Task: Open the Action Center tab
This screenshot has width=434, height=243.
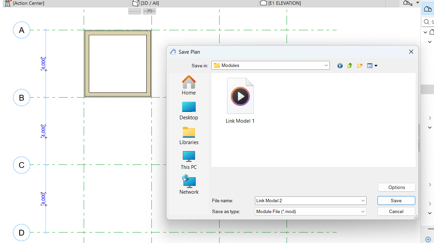Action: click(x=28, y=3)
